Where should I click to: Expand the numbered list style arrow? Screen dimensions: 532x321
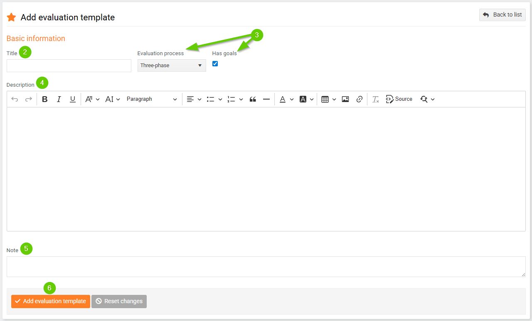(241, 99)
